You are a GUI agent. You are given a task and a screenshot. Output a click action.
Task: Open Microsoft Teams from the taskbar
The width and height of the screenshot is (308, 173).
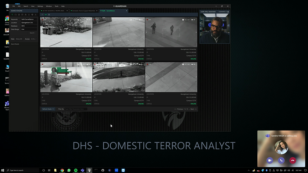pos(82,170)
